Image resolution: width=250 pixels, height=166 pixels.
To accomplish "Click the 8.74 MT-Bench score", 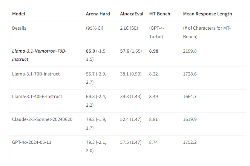I will click(x=153, y=142).
